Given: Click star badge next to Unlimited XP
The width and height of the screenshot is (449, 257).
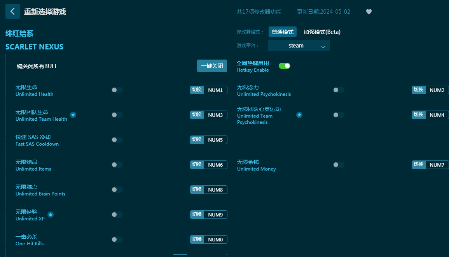Looking at the screenshot, I should click(51, 215).
